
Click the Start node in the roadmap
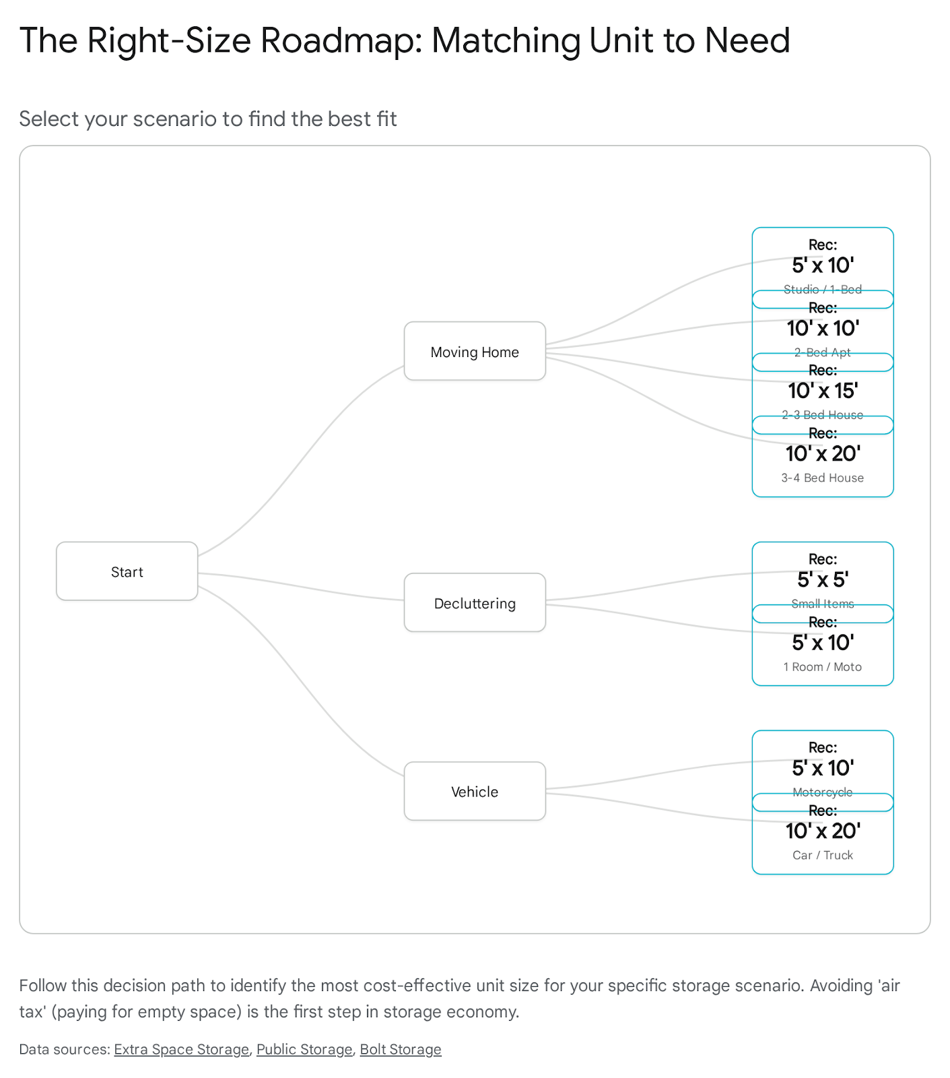(x=127, y=571)
